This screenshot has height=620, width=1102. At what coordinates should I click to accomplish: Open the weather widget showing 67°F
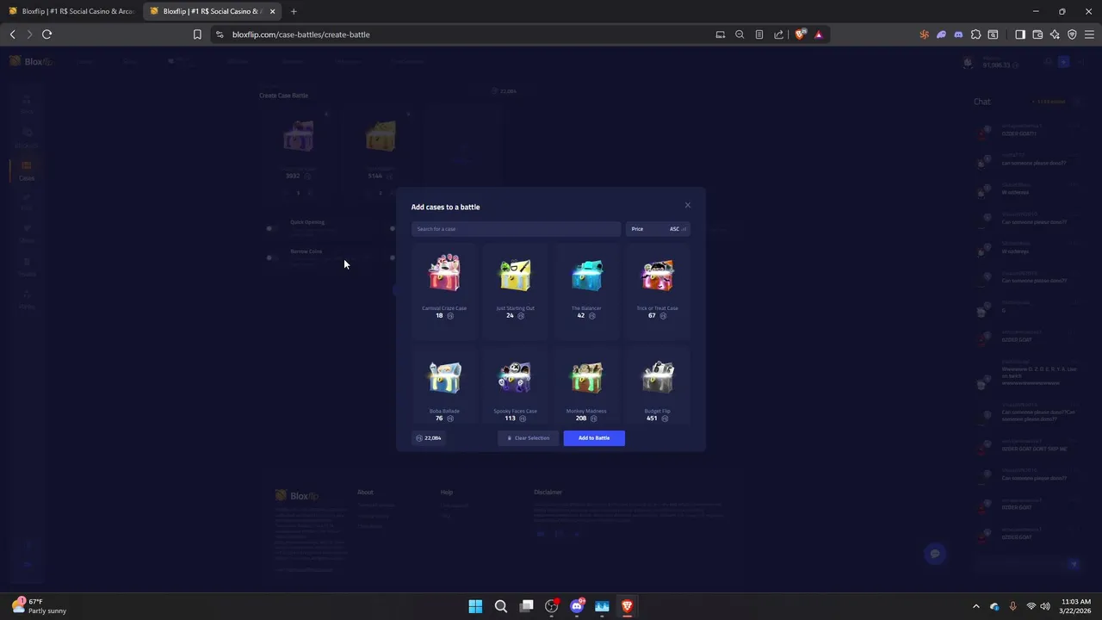click(x=39, y=606)
